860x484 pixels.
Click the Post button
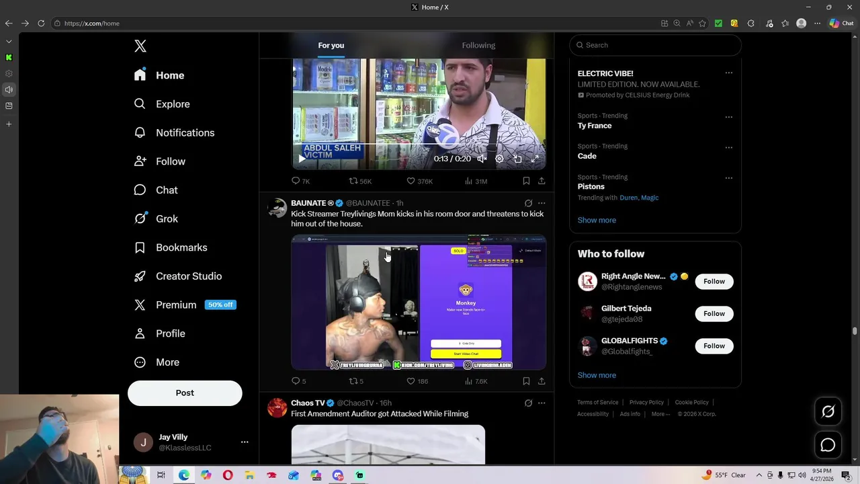coord(185,393)
